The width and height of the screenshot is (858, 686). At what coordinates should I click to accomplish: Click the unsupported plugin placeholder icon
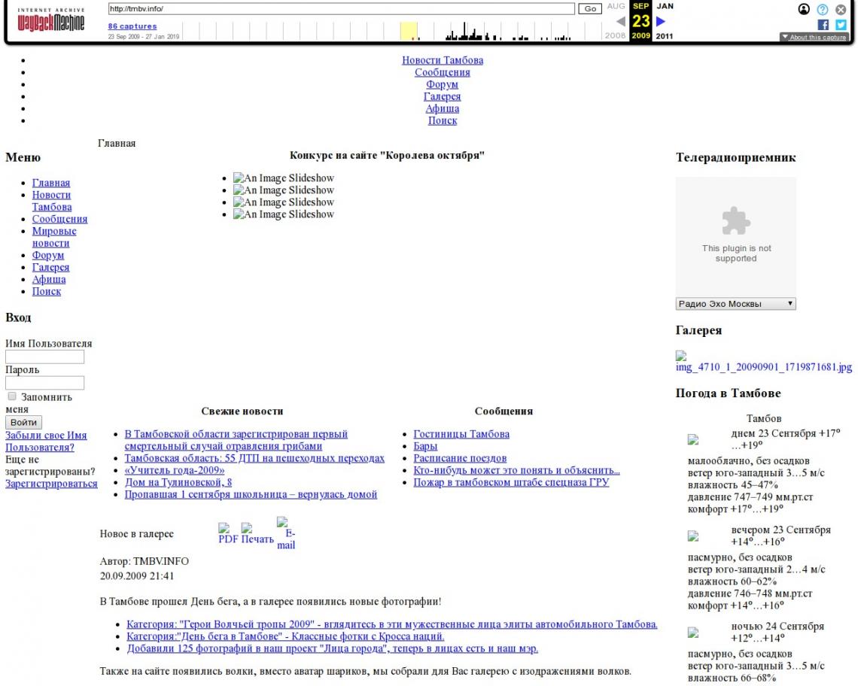[736, 220]
